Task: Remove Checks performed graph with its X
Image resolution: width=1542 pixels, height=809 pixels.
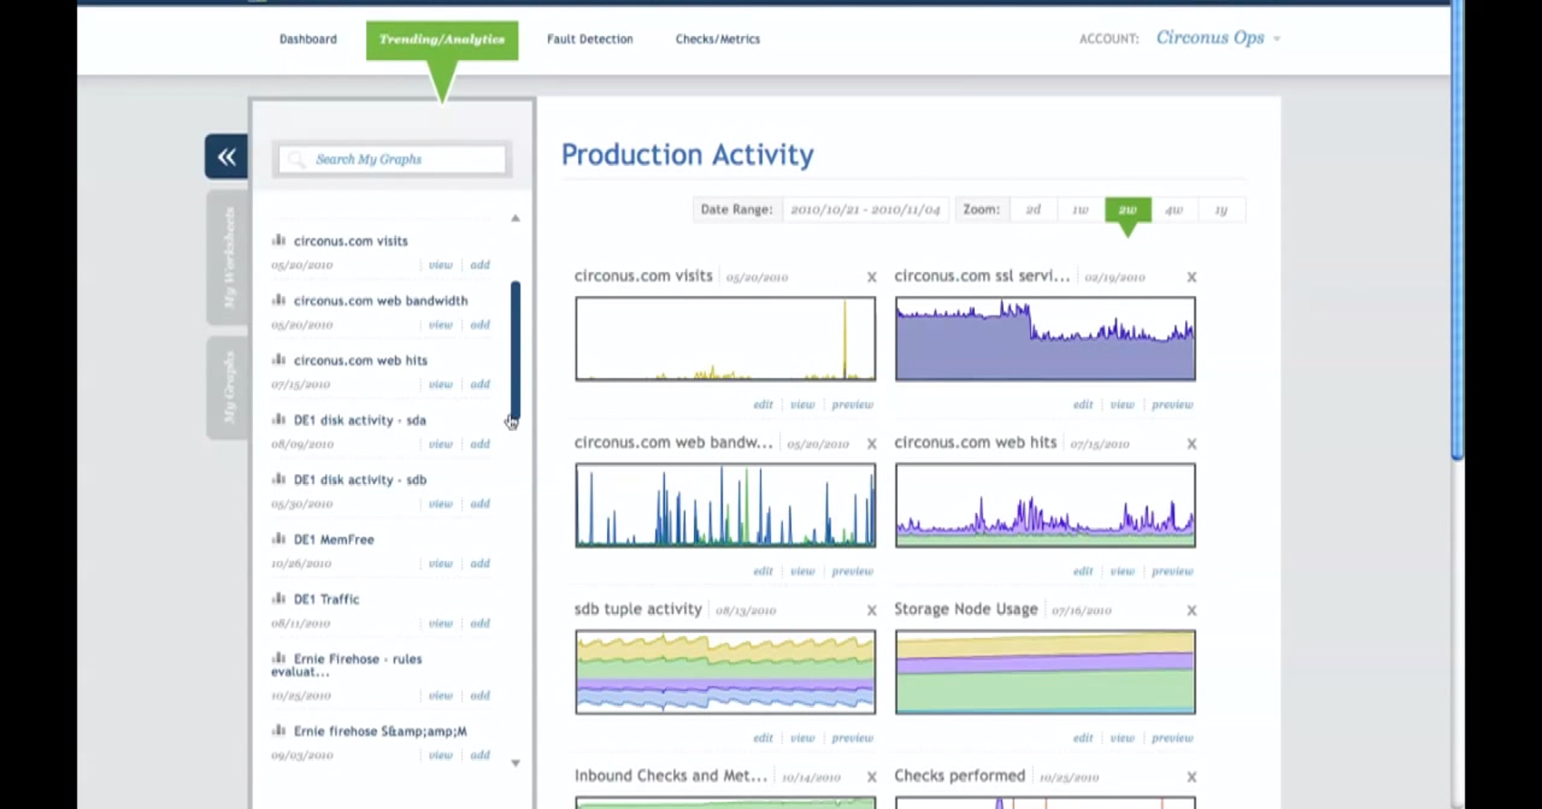Action: (x=1192, y=777)
